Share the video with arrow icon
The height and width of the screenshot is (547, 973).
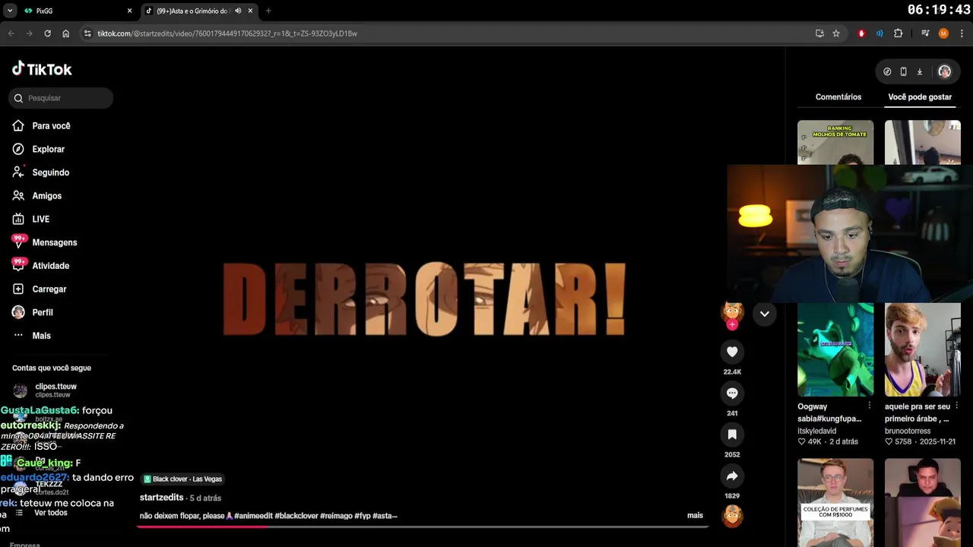coord(732,476)
